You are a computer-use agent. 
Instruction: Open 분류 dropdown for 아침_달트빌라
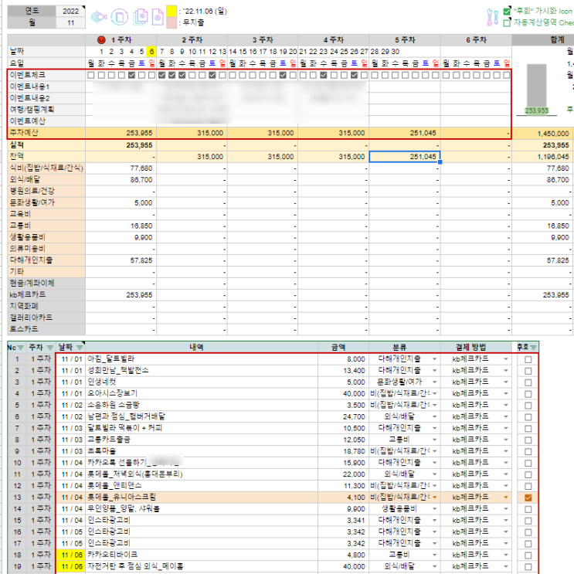pos(434,359)
